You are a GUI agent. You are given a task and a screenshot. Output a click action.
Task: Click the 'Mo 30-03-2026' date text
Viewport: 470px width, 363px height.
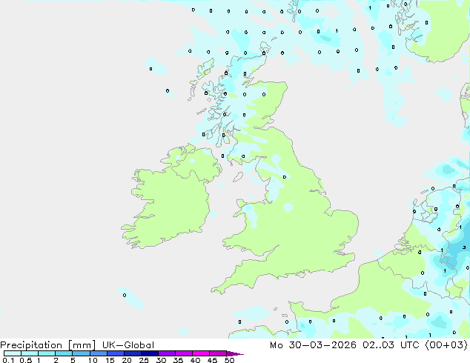coord(313,345)
